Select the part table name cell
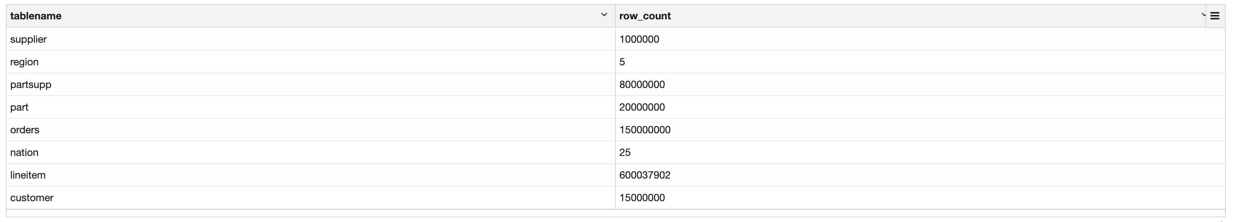 (19, 107)
